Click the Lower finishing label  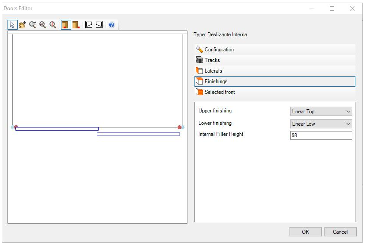215,123
